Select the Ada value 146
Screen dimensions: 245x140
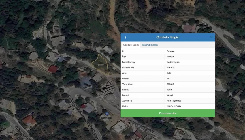169,73
